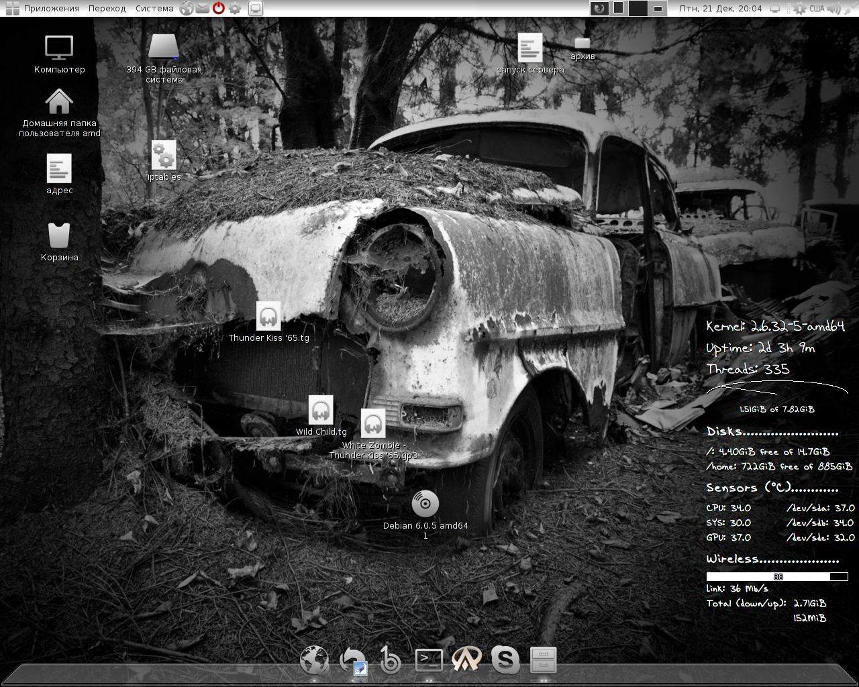This screenshot has height=687, width=859.
Task: Open the web browser globe dock icon
Action: pyautogui.click(x=314, y=660)
